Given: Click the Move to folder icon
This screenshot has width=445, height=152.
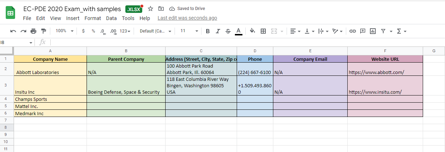Looking at the screenshot, I should click(161, 9).
